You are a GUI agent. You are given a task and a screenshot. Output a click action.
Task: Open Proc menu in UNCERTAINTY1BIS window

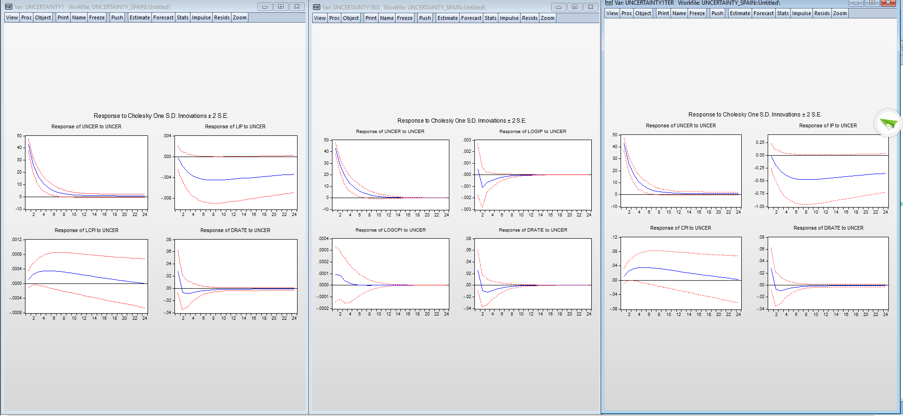click(334, 18)
